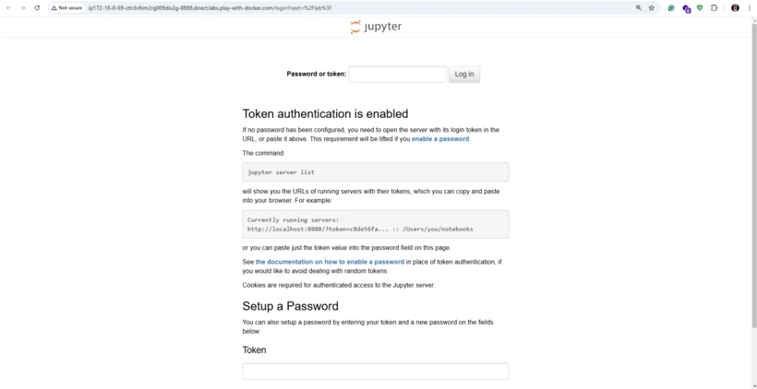757x389 pixels.
Task: Open documentation on how to enable a password
Action: pyautogui.click(x=330, y=262)
